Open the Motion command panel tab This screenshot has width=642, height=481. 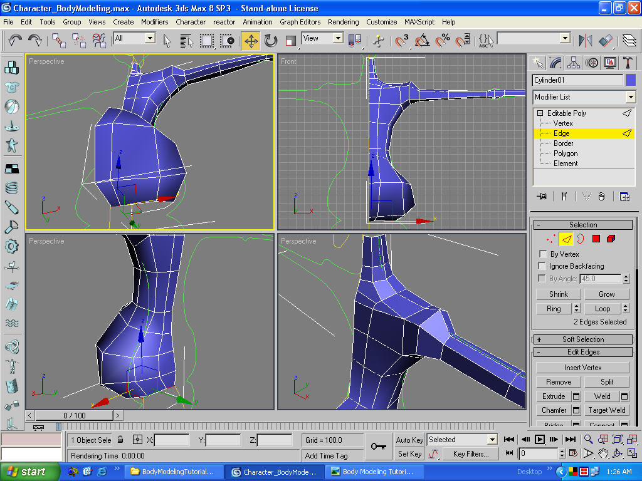coord(592,63)
